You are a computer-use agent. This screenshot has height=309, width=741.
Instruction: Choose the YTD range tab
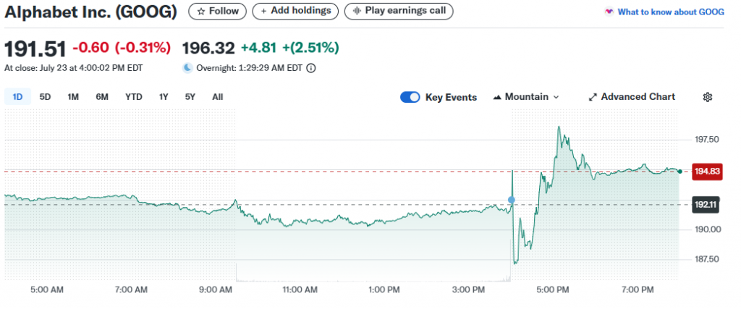134,97
